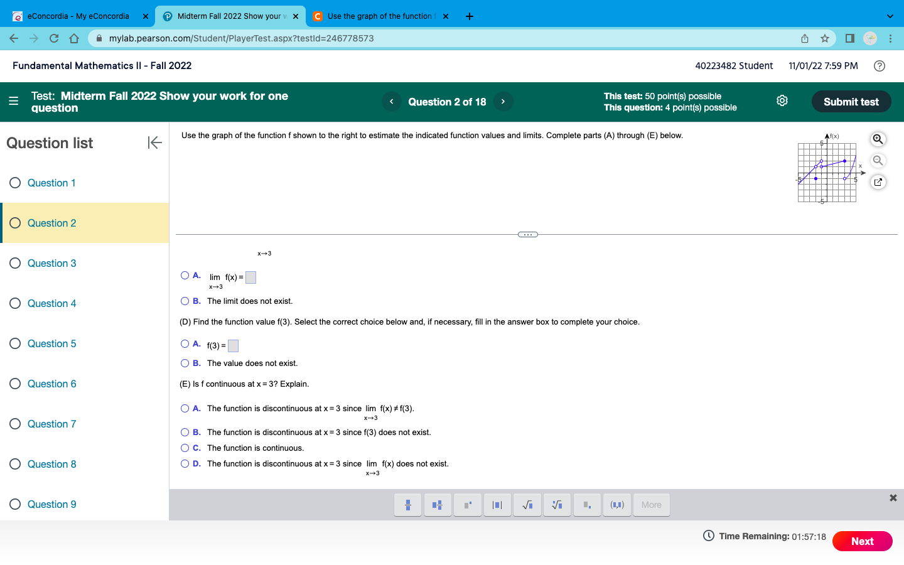Insert an ordered pair template
904x565 pixels.
pos(616,504)
